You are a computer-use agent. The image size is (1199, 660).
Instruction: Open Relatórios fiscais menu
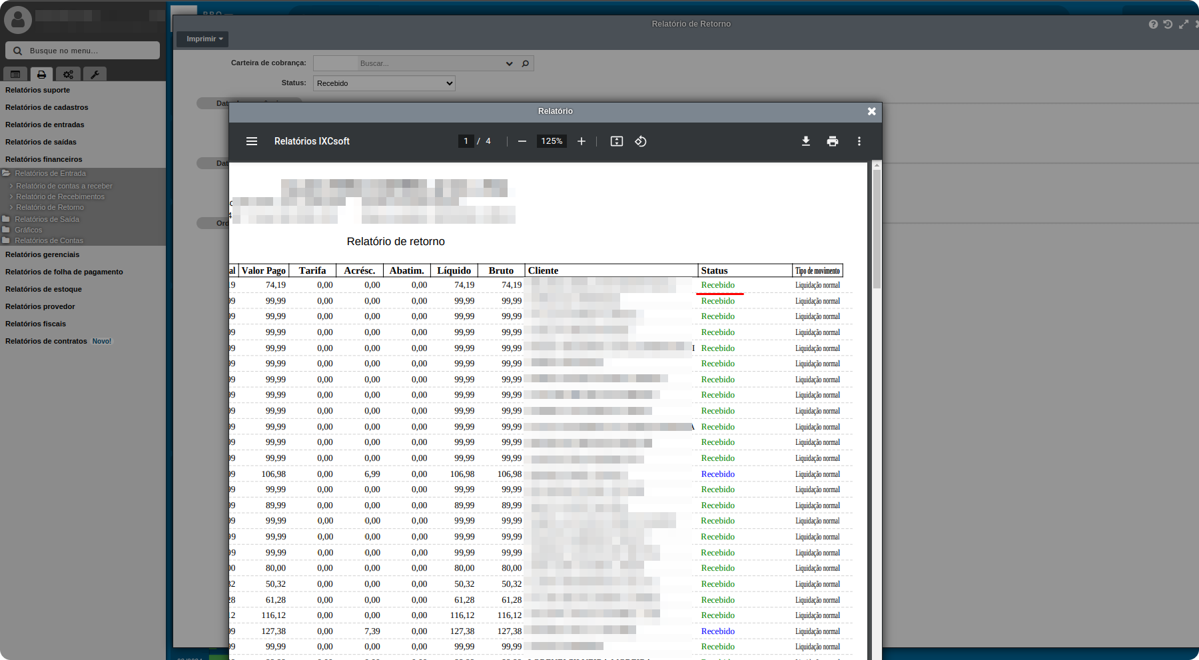(35, 324)
